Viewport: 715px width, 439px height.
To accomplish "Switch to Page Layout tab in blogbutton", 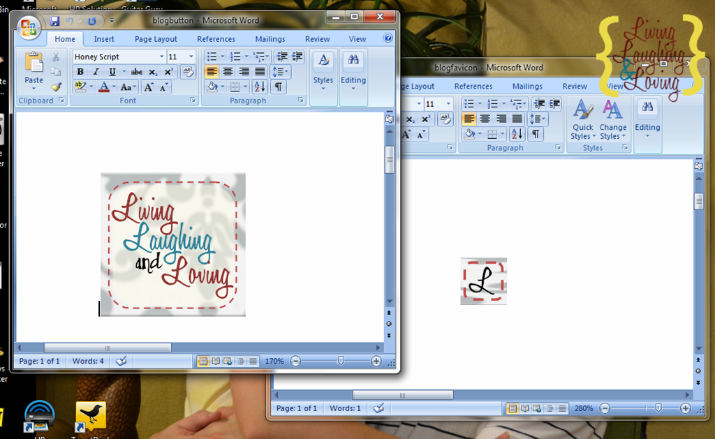I will [x=156, y=39].
